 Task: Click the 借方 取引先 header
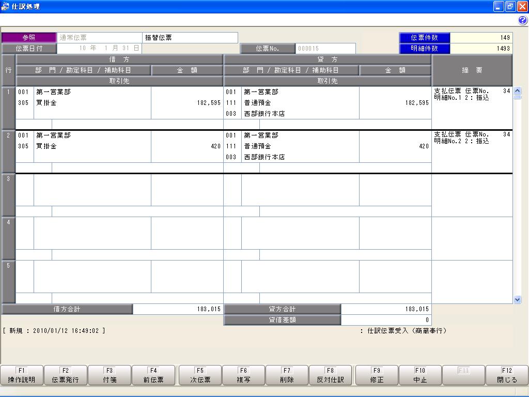point(119,81)
